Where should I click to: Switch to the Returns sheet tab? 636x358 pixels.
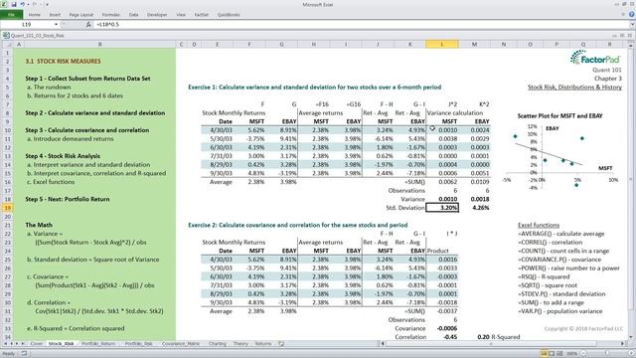[x=263, y=344]
